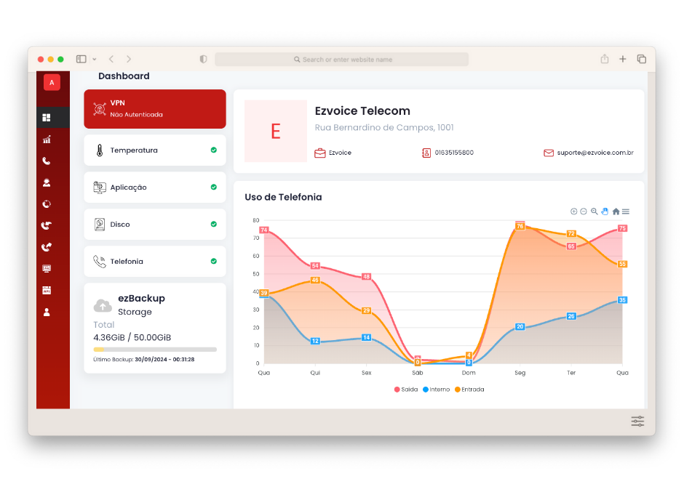Click the Entrada data label 55

[622, 264]
